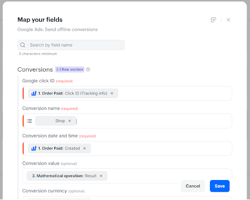
Task: Click the list icon in Conversion name field
Action: point(29,121)
